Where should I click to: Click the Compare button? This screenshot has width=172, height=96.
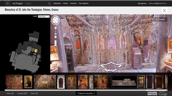22,94
